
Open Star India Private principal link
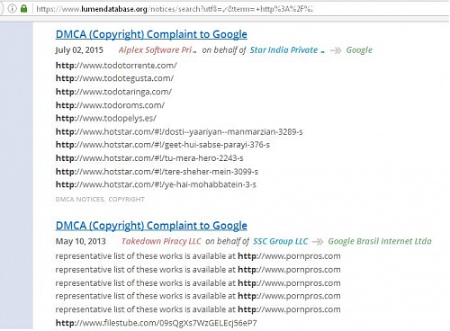[287, 50]
